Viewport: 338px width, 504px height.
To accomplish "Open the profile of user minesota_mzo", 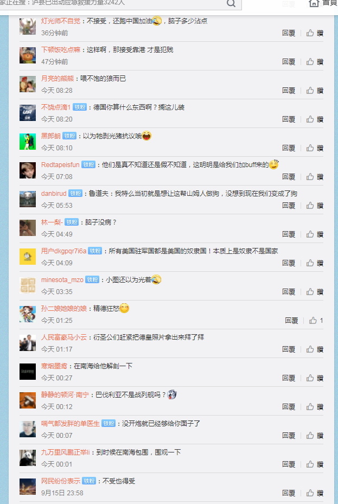I will tap(62, 280).
